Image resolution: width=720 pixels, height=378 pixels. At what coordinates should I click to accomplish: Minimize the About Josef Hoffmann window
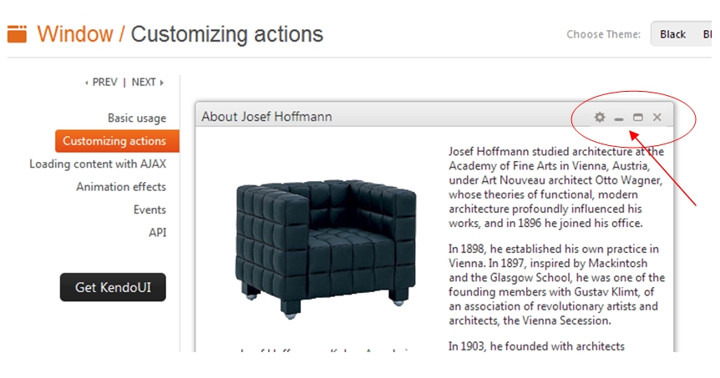pyautogui.click(x=619, y=118)
